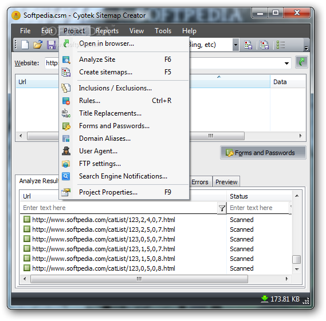This screenshot has height=321, width=326.
Task: Select Title Replacements... entry
Action: point(124,113)
